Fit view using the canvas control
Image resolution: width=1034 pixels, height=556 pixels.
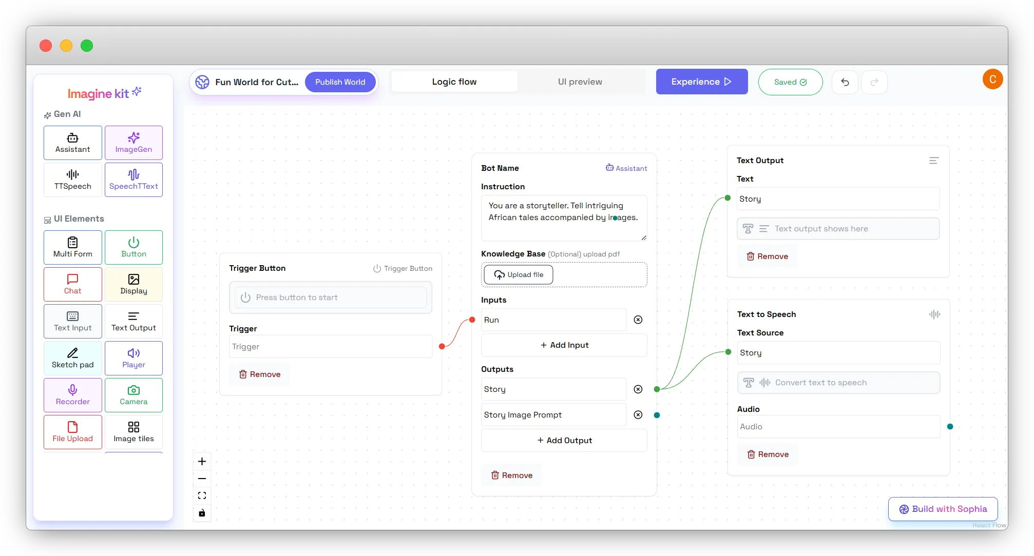click(202, 495)
